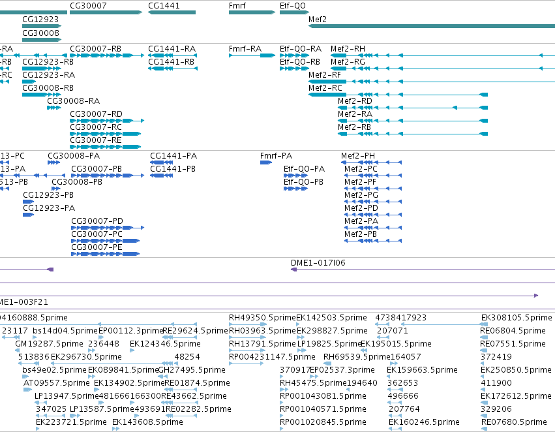The width and height of the screenshot is (555, 432).
Task: Select transcript CG30007-RC
Action: (x=96, y=127)
